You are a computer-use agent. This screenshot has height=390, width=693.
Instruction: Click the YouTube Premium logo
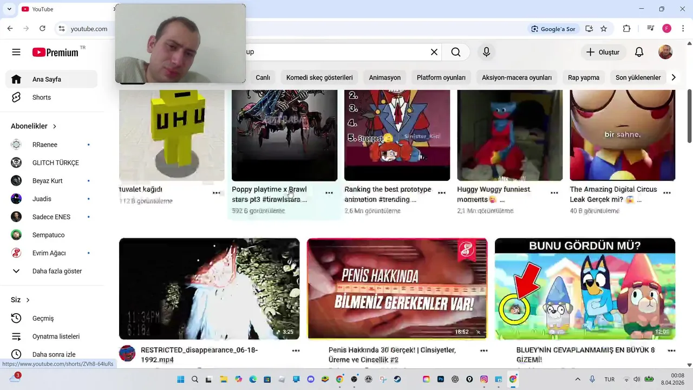[55, 52]
